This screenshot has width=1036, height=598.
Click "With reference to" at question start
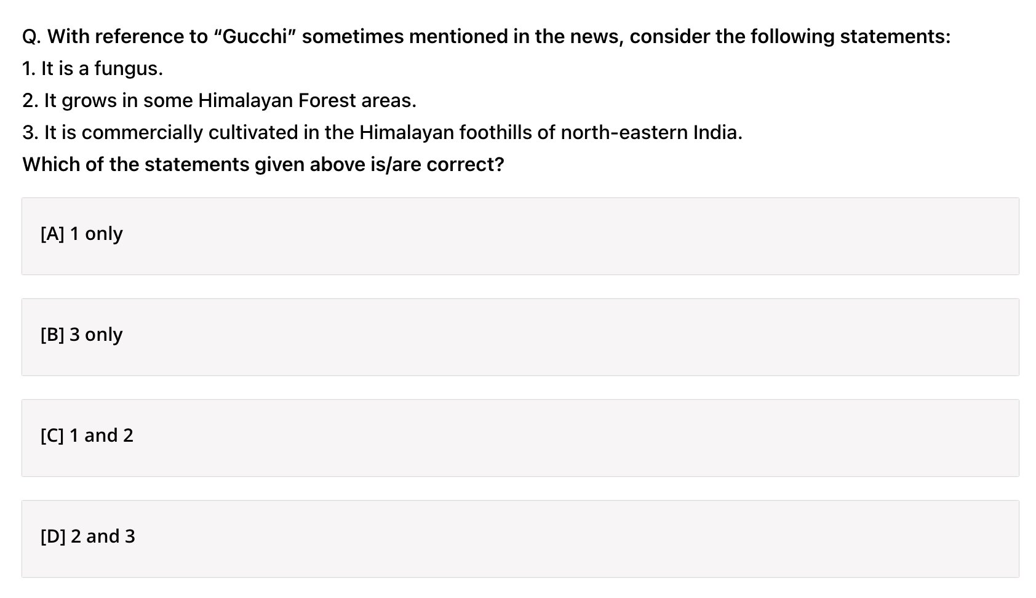coord(128,37)
